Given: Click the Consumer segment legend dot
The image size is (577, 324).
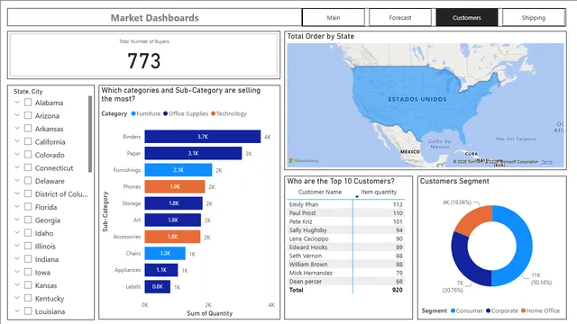Looking at the screenshot, I should [x=453, y=310].
